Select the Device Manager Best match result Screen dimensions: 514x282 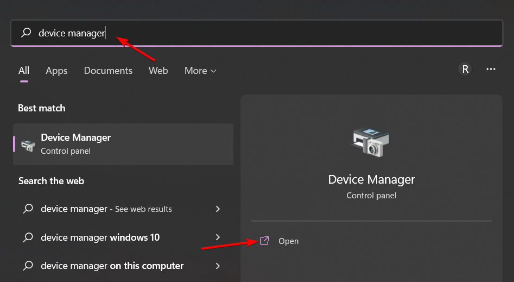[123, 144]
